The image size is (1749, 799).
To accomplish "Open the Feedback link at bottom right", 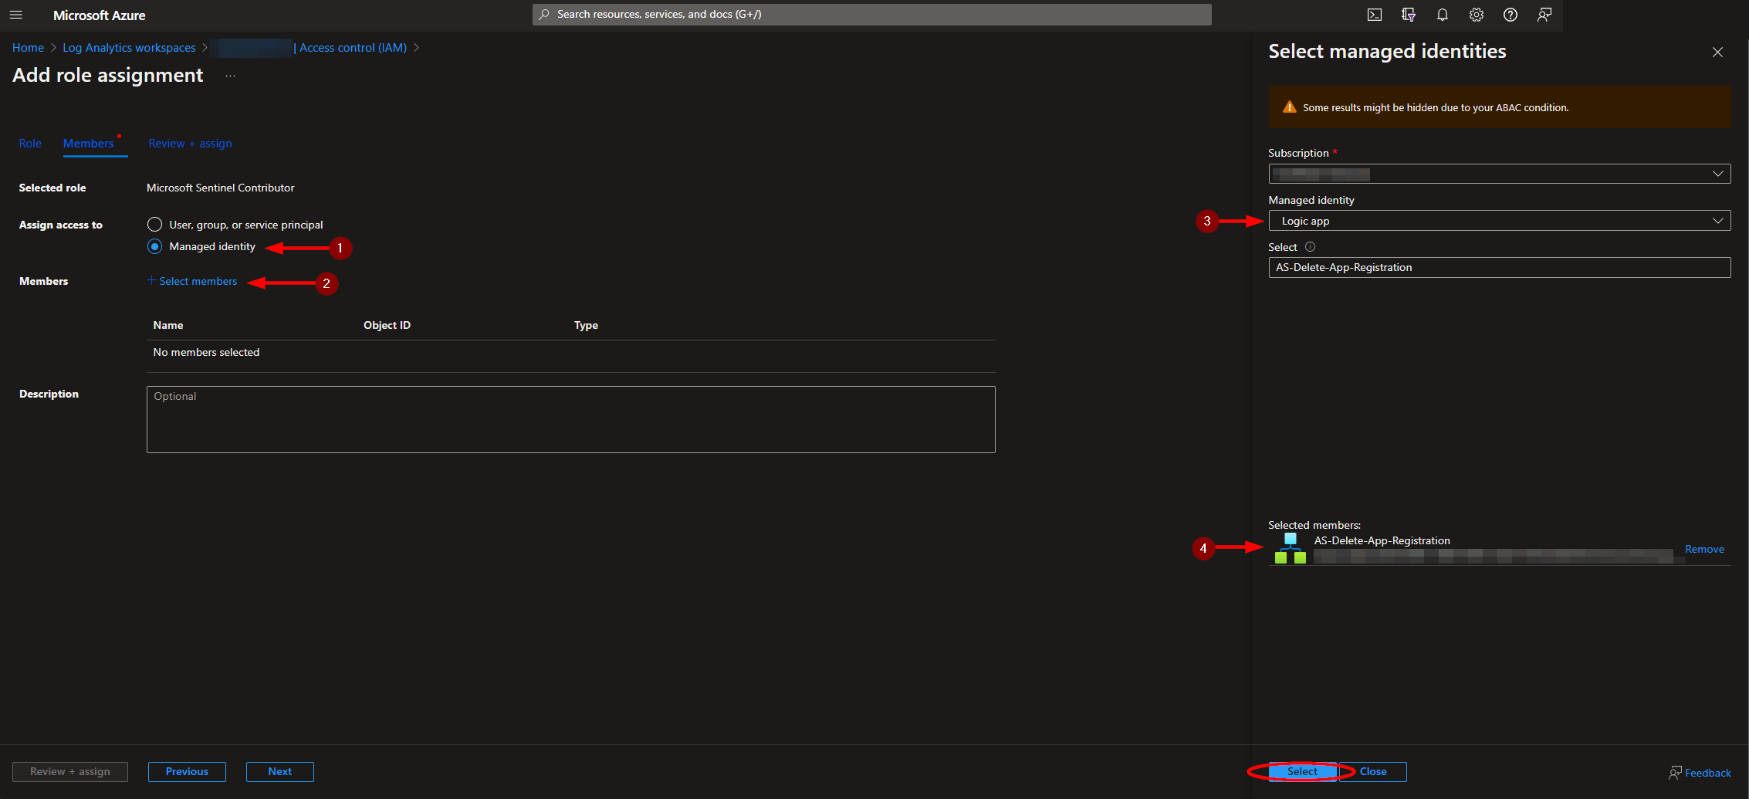I will (x=1700, y=773).
